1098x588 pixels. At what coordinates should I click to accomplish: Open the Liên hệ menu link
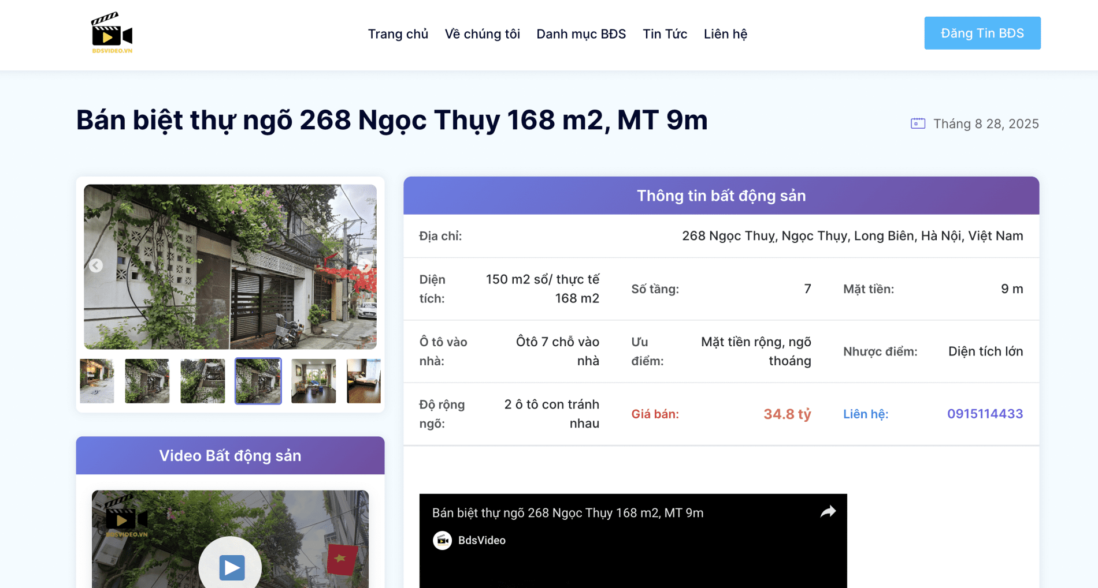[x=725, y=34]
